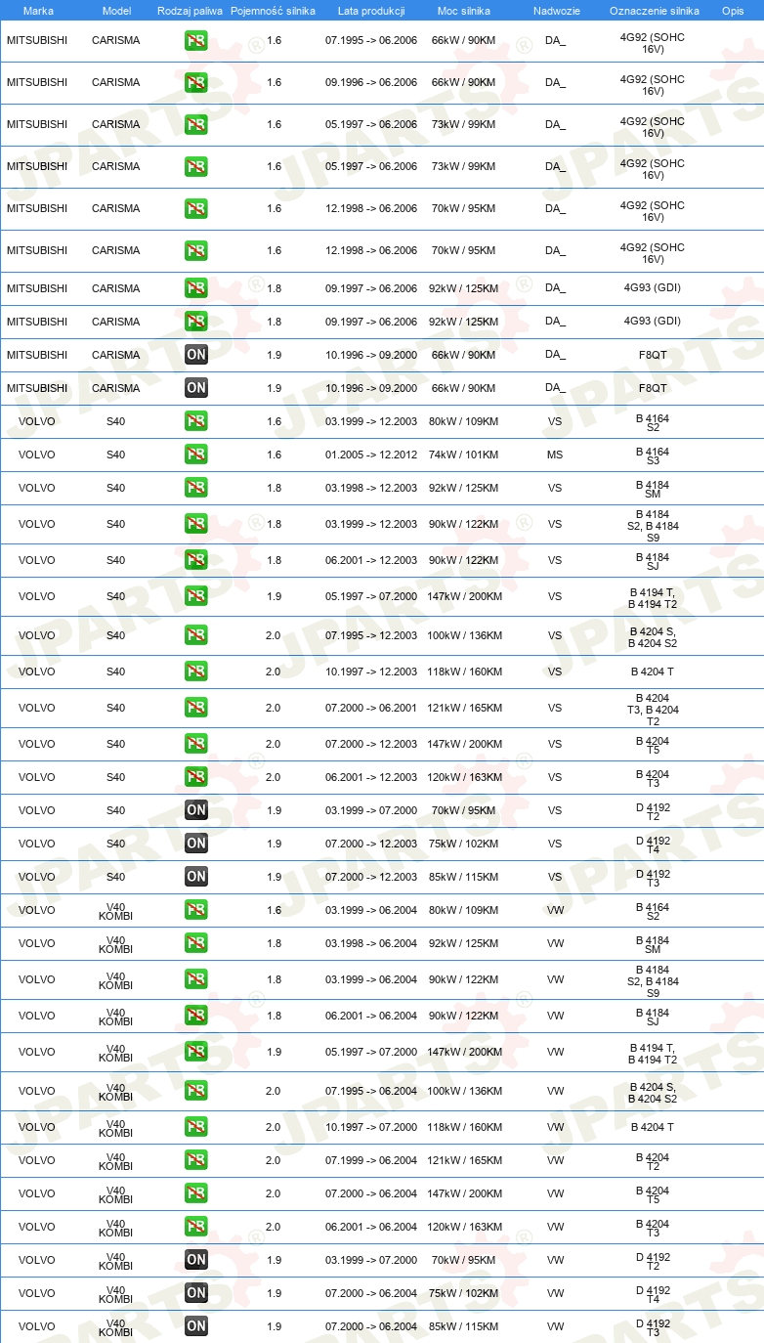Click the Marka column header
The width and height of the screenshot is (764, 1343).
coord(38,11)
